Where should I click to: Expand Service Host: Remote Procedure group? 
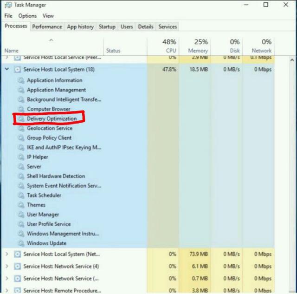point(6,291)
